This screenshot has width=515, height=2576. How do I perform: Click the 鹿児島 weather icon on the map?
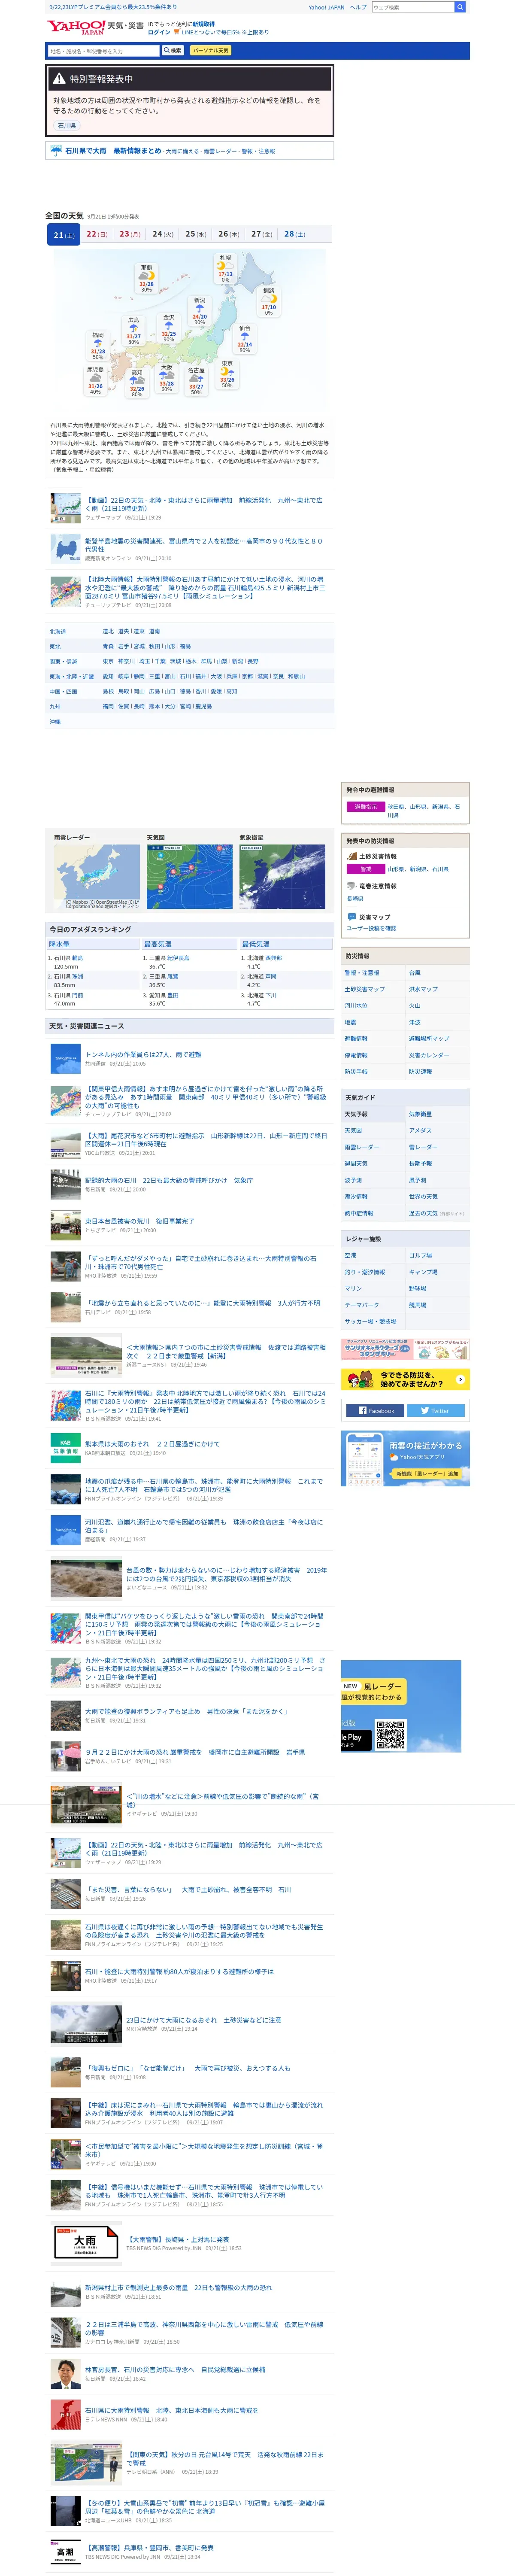pyautogui.click(x=95, y=378)
